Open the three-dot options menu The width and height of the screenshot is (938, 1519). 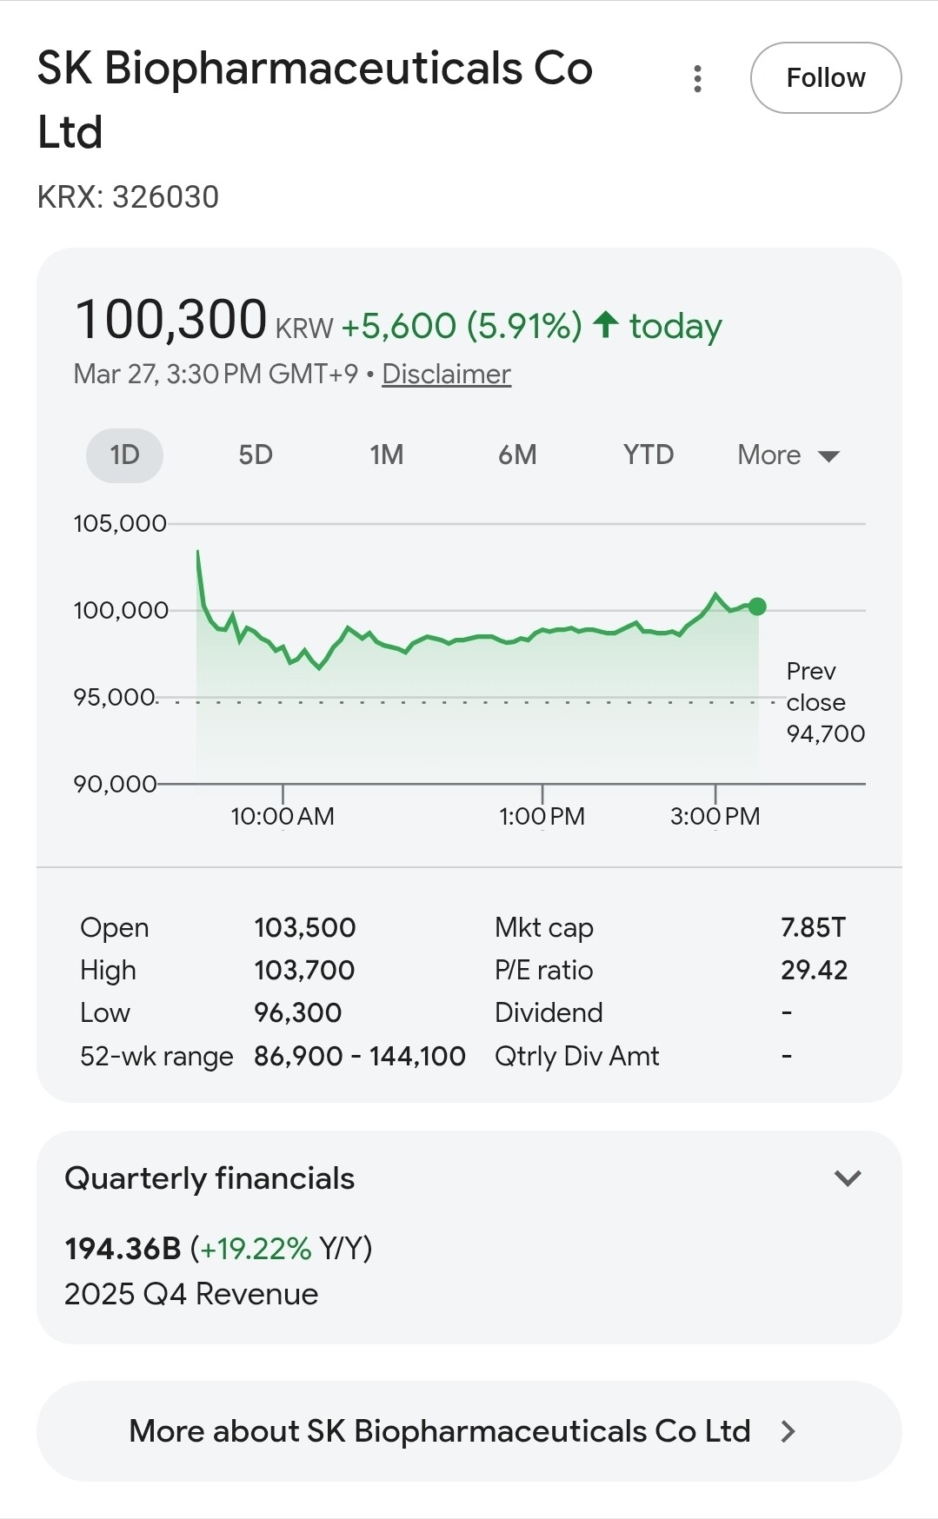(697, 78)
